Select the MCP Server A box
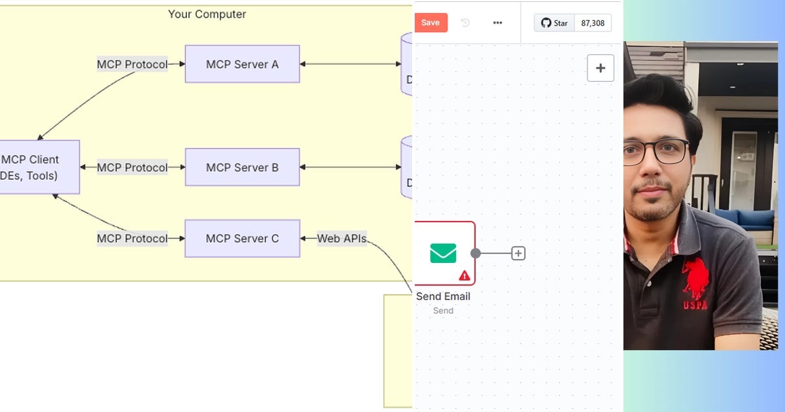 pos(242,63)
